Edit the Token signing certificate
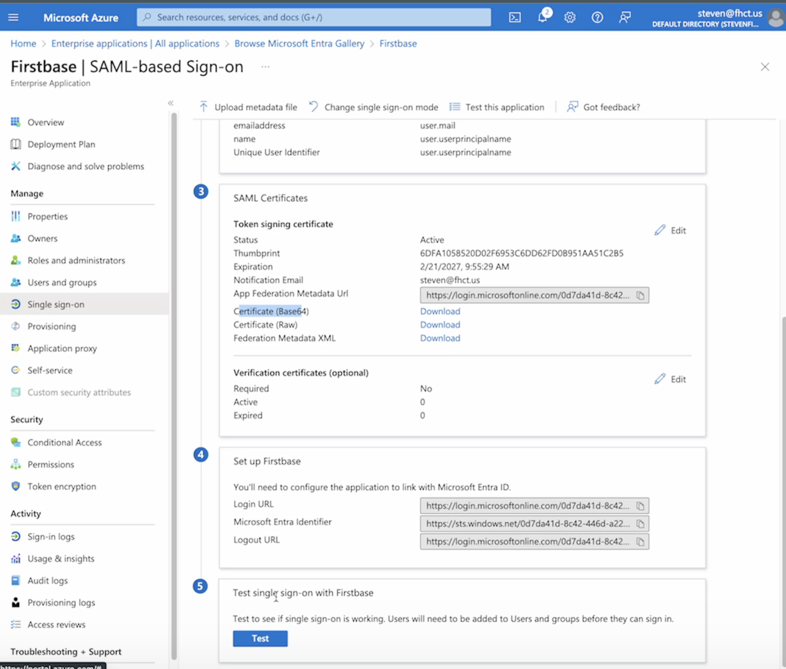786x669 pixels. coord(671,231)
